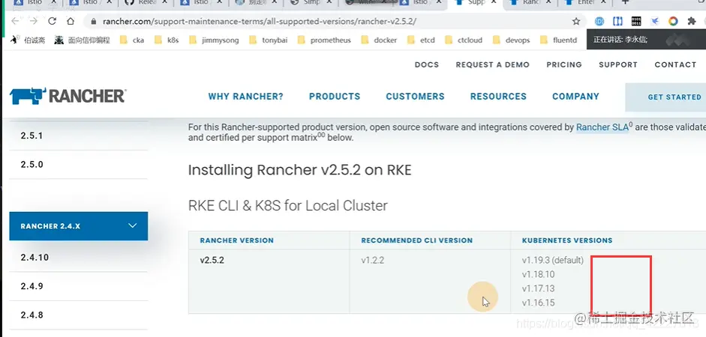
Task: Click the browser forward arrow
Action: [x=33, y=21]
